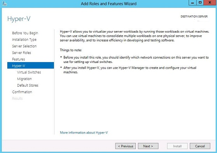Screen dimensions: 217x153
Task: Select the Server Selection step
Action: tap(24, 46)
